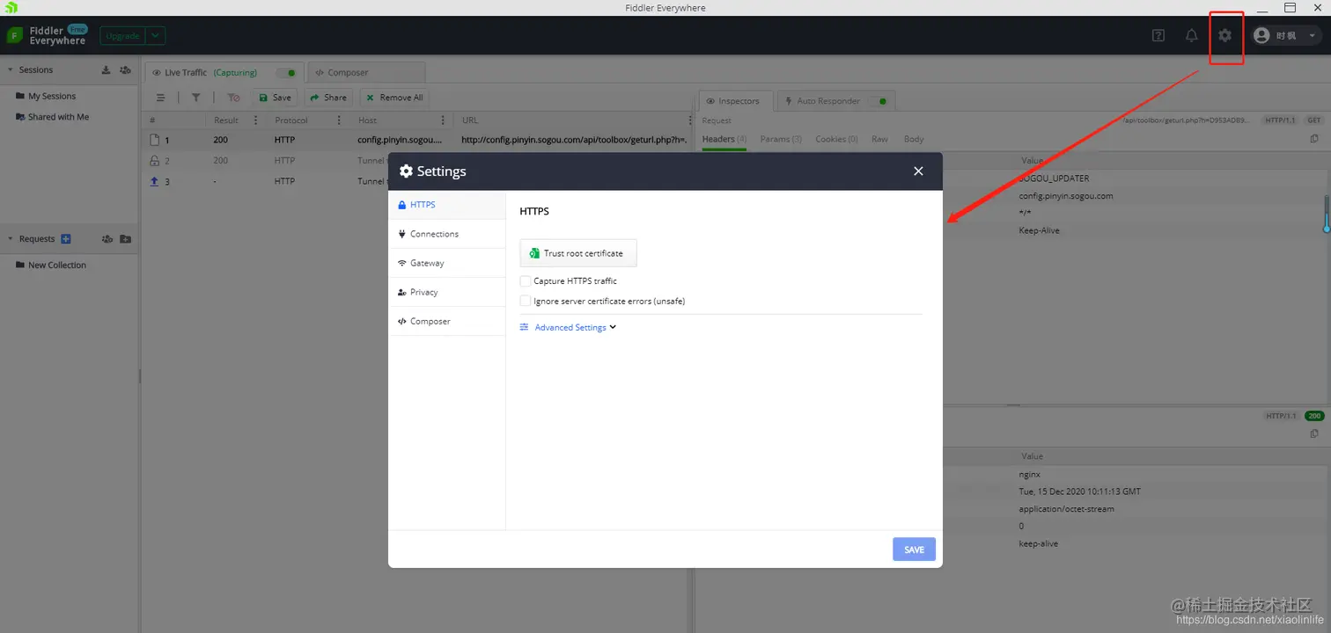Open the Privacy settings tab
Image resolution: width=1331 pixels, height=633 pixels.
pyautogui.click(x=447, y=292)
